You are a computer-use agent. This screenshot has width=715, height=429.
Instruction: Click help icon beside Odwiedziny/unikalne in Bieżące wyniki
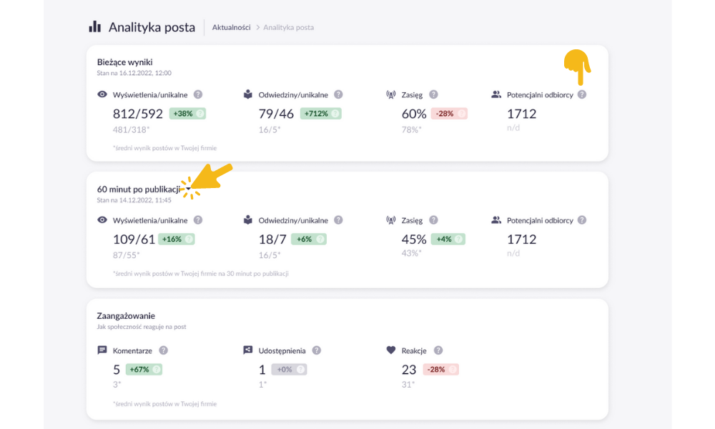338,95
